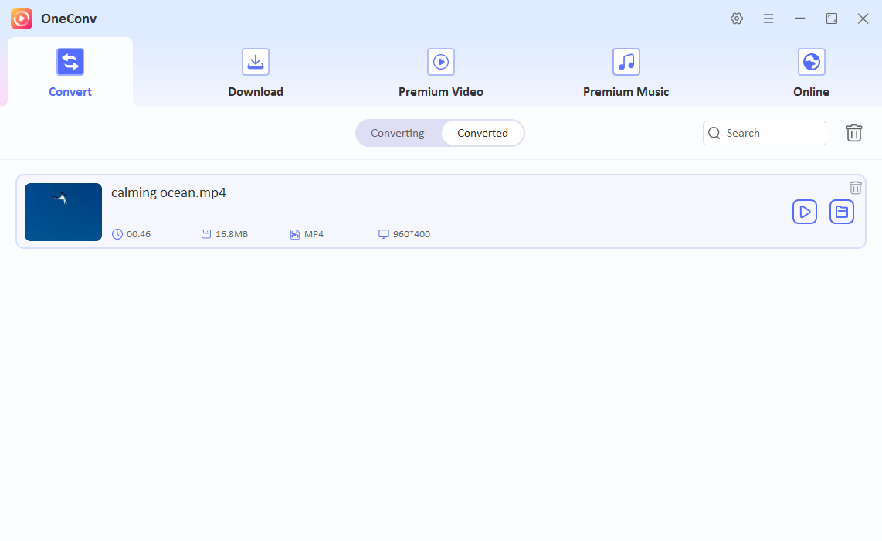Image resolution: width=882 pixels, height=541 pixels.
Task: Click the video duration 00:46 indicator
Action: coord(131,233)
